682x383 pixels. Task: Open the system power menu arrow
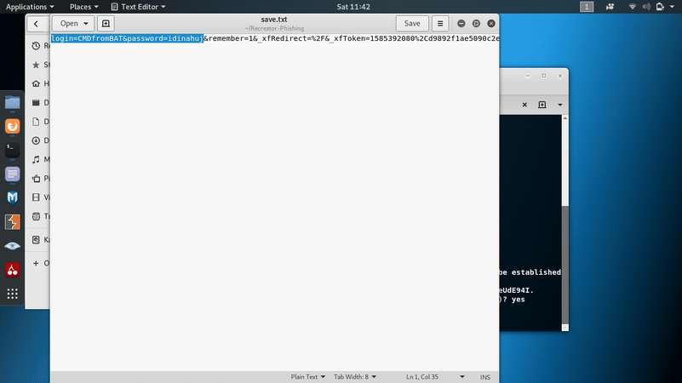tap(672, 7)
